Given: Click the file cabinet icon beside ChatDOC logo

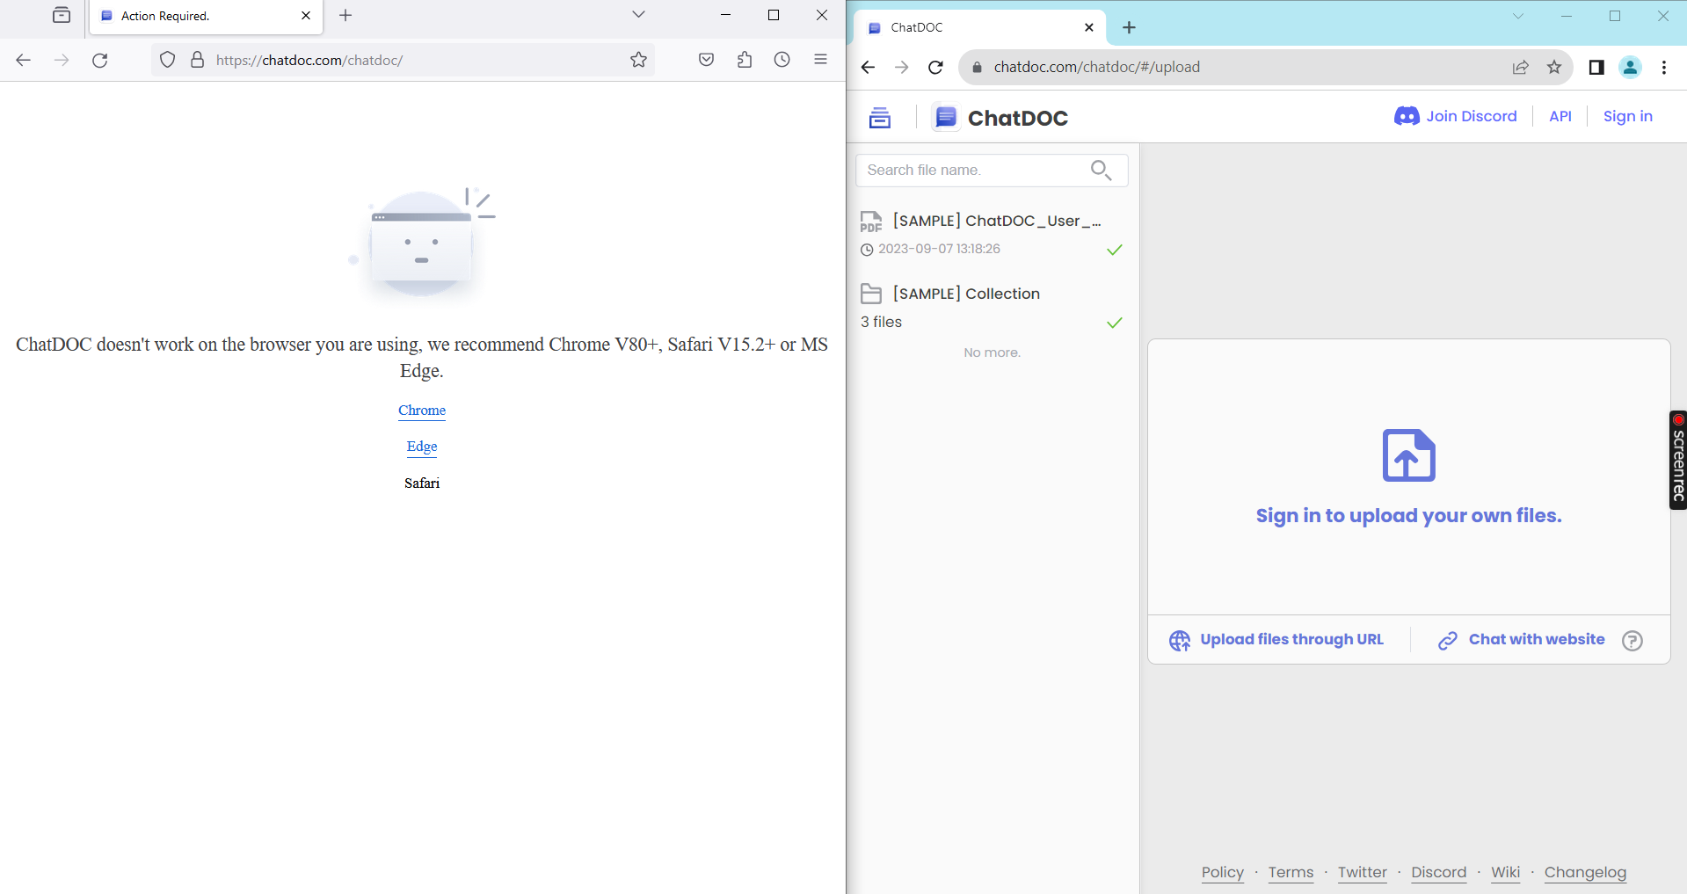Looking at the screenshot, I should point(879,116).
